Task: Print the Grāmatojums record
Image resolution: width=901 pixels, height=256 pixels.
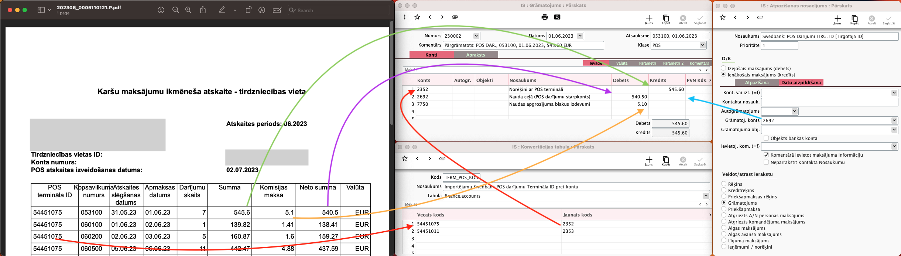Action: (545, 17)
